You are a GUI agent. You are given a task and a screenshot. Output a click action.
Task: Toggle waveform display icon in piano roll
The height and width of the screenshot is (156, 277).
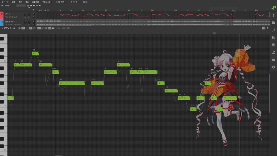(46, 28)
